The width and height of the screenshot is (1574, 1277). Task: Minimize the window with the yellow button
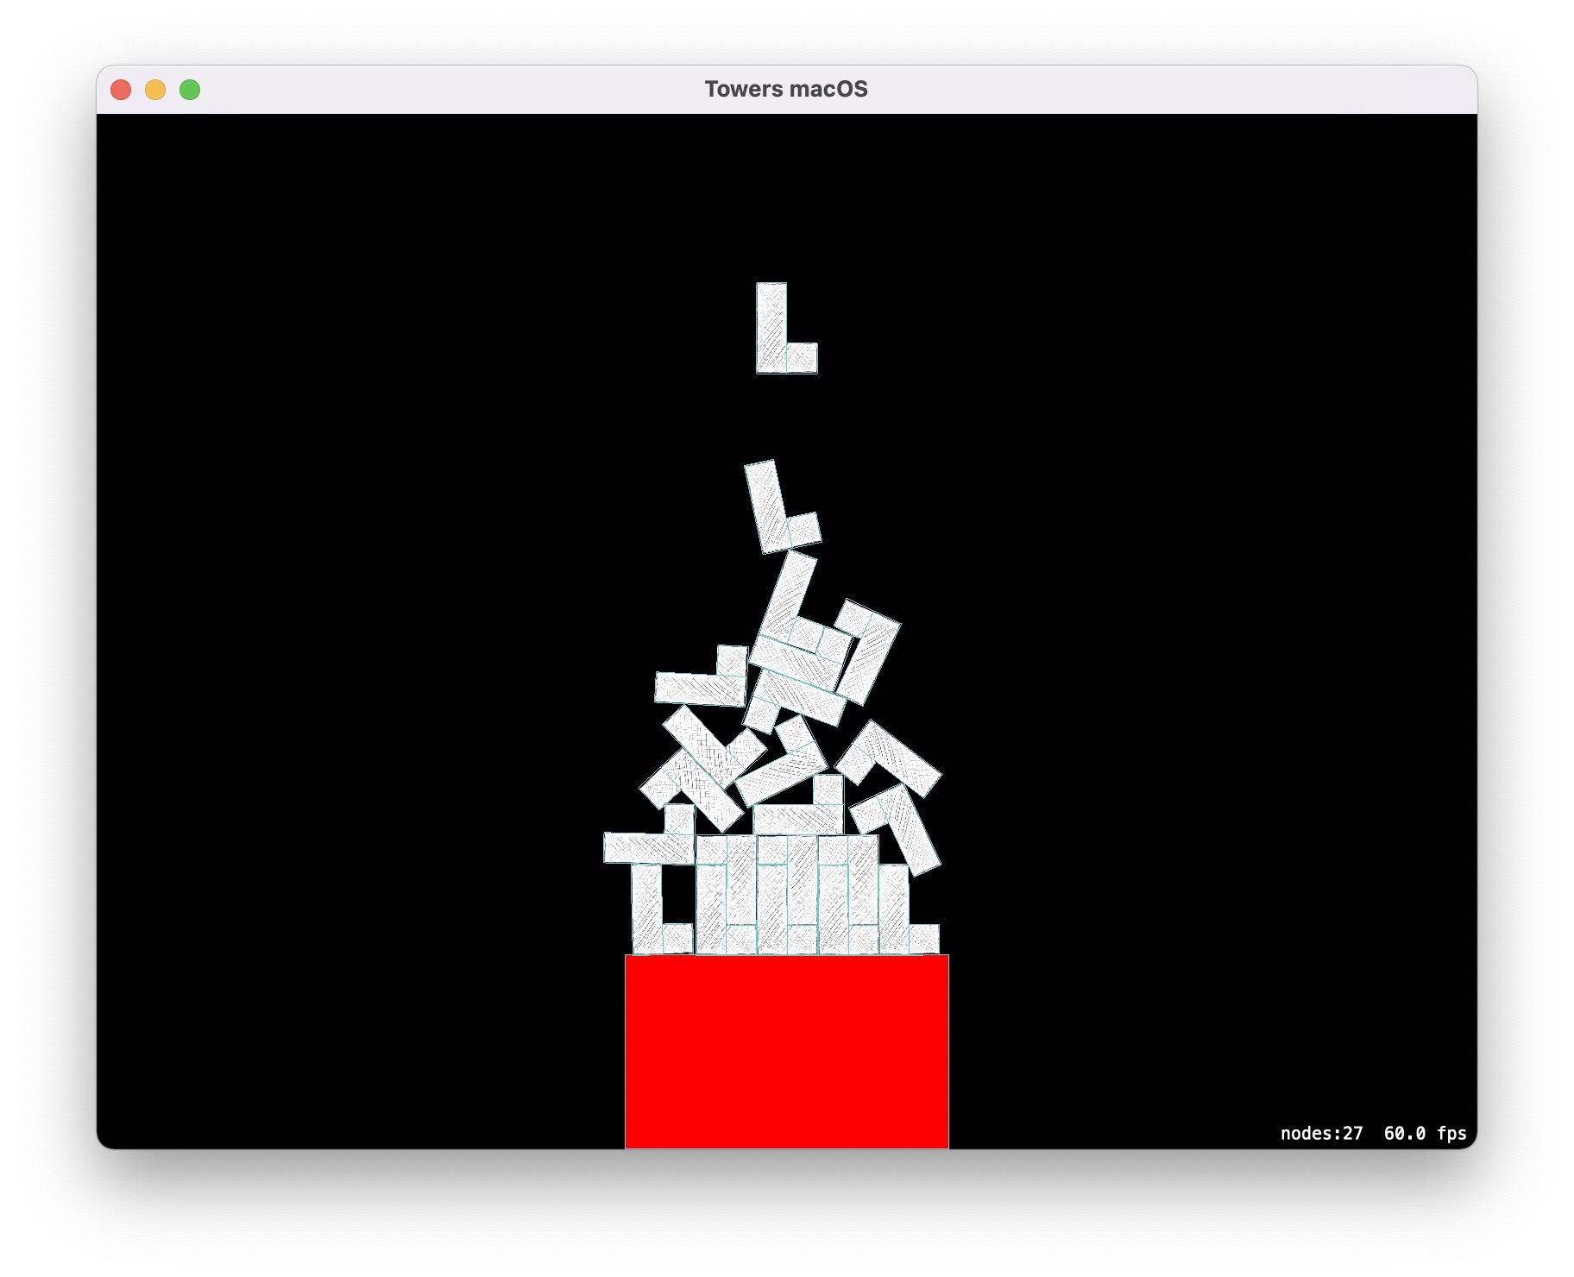click(155, 90)
